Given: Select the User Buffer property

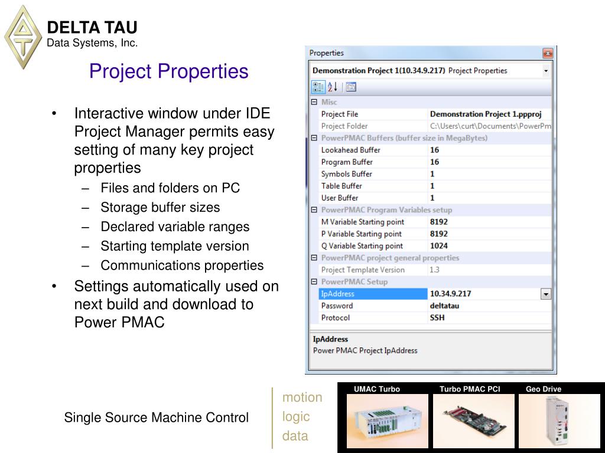Looking at the screenshot, I should 373,198.
